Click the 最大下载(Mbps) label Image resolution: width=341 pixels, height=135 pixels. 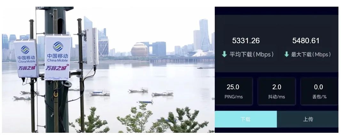311,54
